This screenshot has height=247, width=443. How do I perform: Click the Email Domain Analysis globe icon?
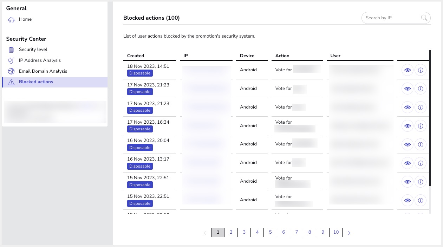click(11, 71)
